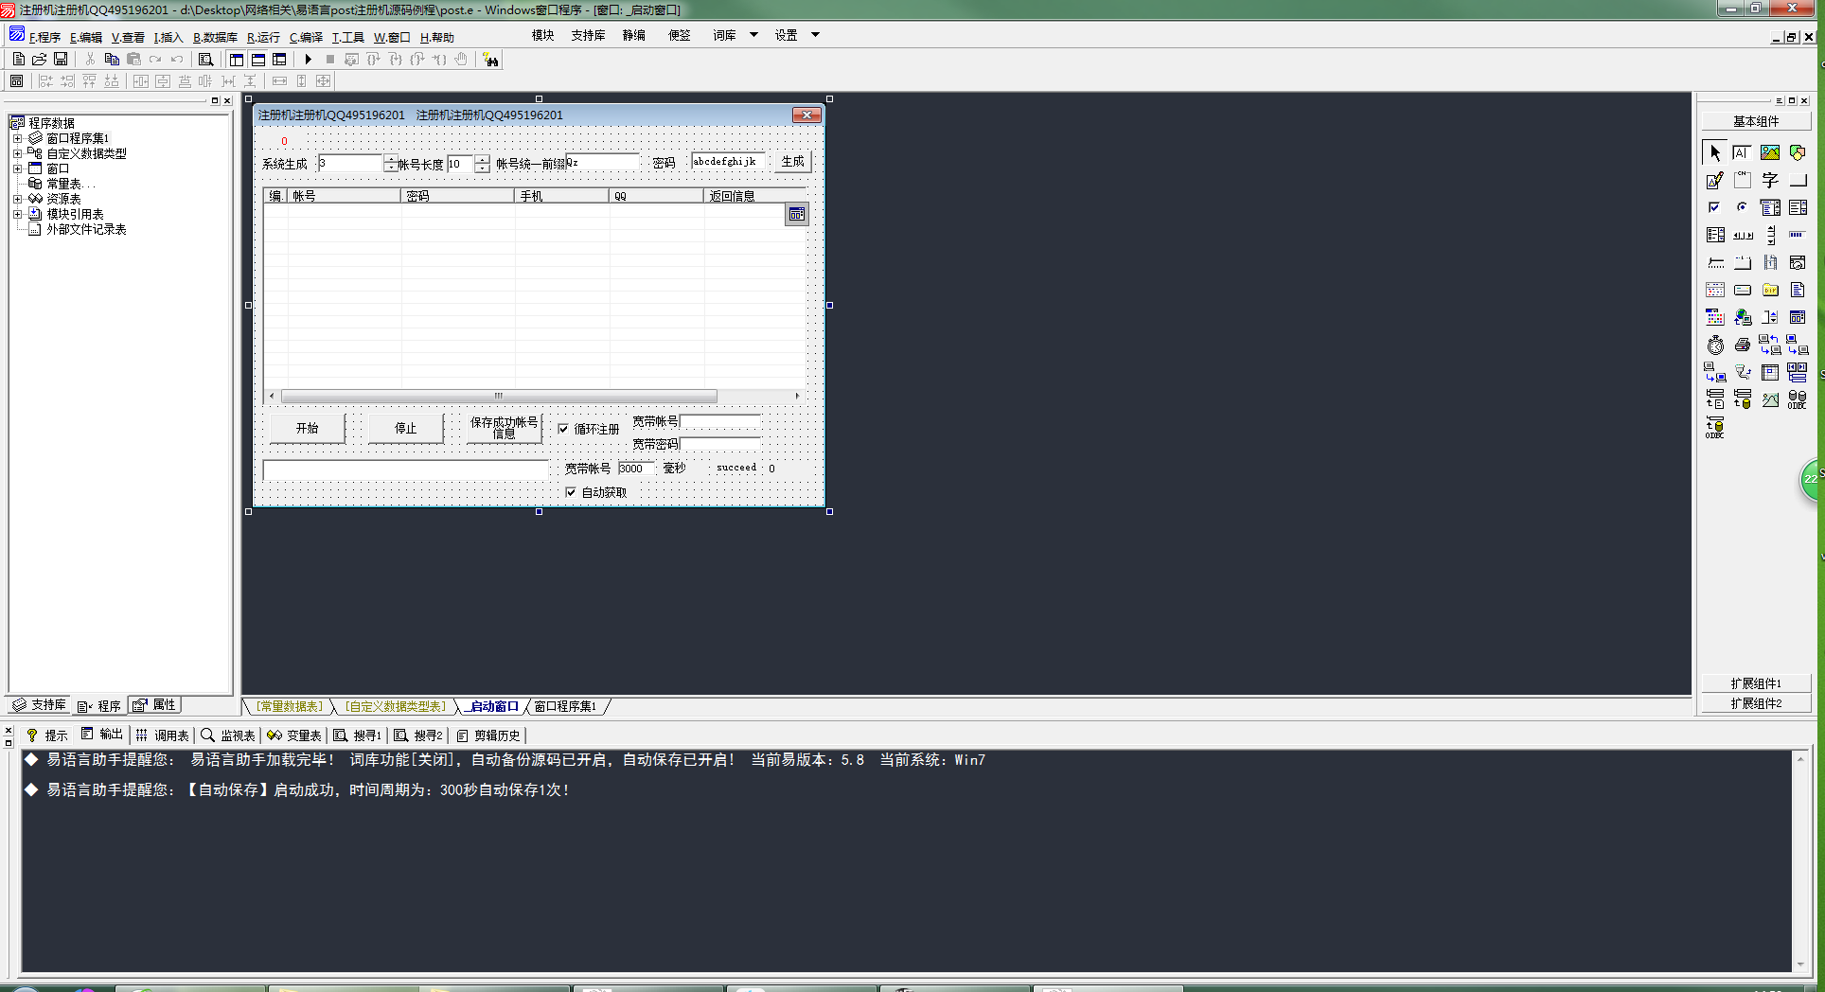Open the C.编译 menu
This screenshot has width=1825, height=992.
(306, 38)
